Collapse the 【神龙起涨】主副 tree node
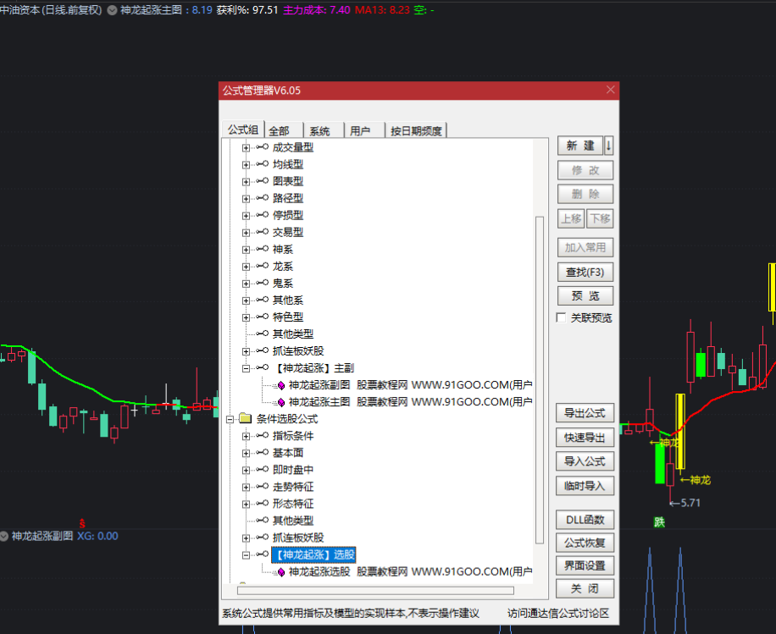This screenshot has height=634, width=776. tap(247, 368)
